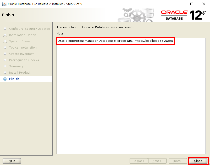Image resolution: width=210 pixels, height=165 pixels.
Task: Minimize the installer window
Action: point(180,4)
